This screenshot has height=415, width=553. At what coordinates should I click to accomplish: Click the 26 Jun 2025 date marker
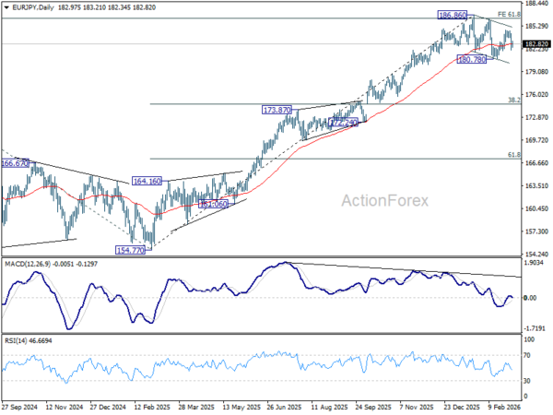284,407
